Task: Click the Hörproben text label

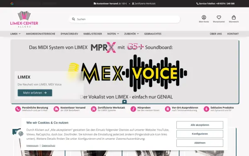Action: tap(144, 108)
